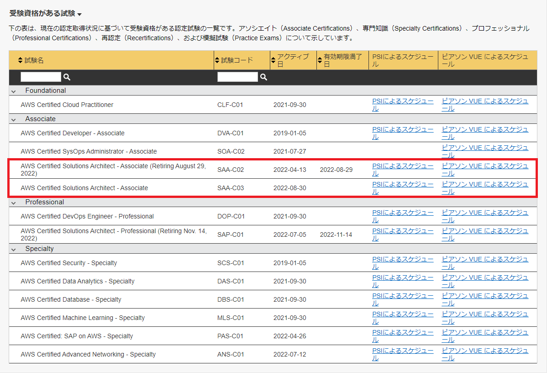Select AWS Certified Cloud Practitioner exam name
Image resolution: width=547 pixels, height=373 pixels.
(x=67, y=105)
